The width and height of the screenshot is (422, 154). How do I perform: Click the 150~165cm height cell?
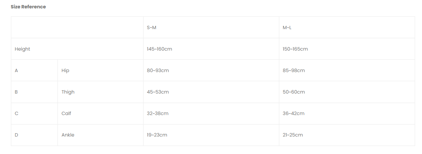tap(295, 49)
